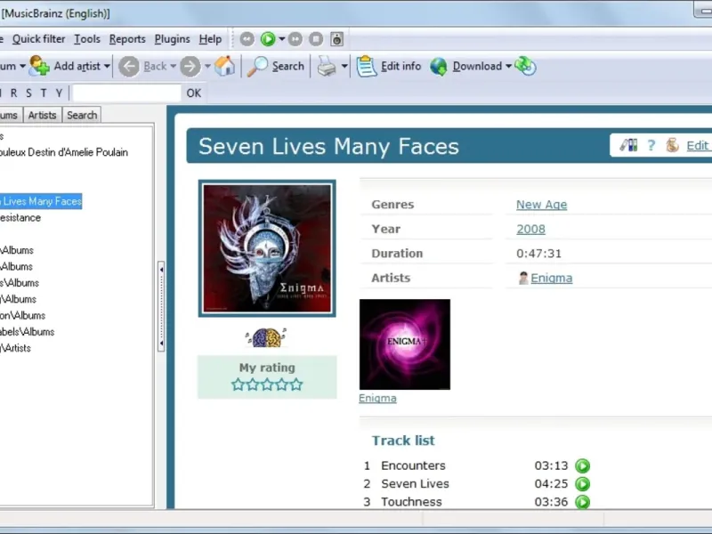Switch to the Search tab in left panel
712x534 pixels.
tap(82, 116)
